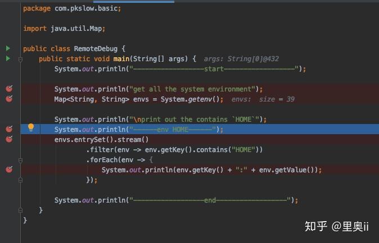Image resolution: width=379 pixels, height=243 pixels.
Task: Collapse the forEach lambda fold marker
Action: pos(21,161)
